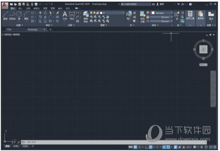Click the Save icon in quick access toolbar
The image size is (220, 151).
pos(20,4)
